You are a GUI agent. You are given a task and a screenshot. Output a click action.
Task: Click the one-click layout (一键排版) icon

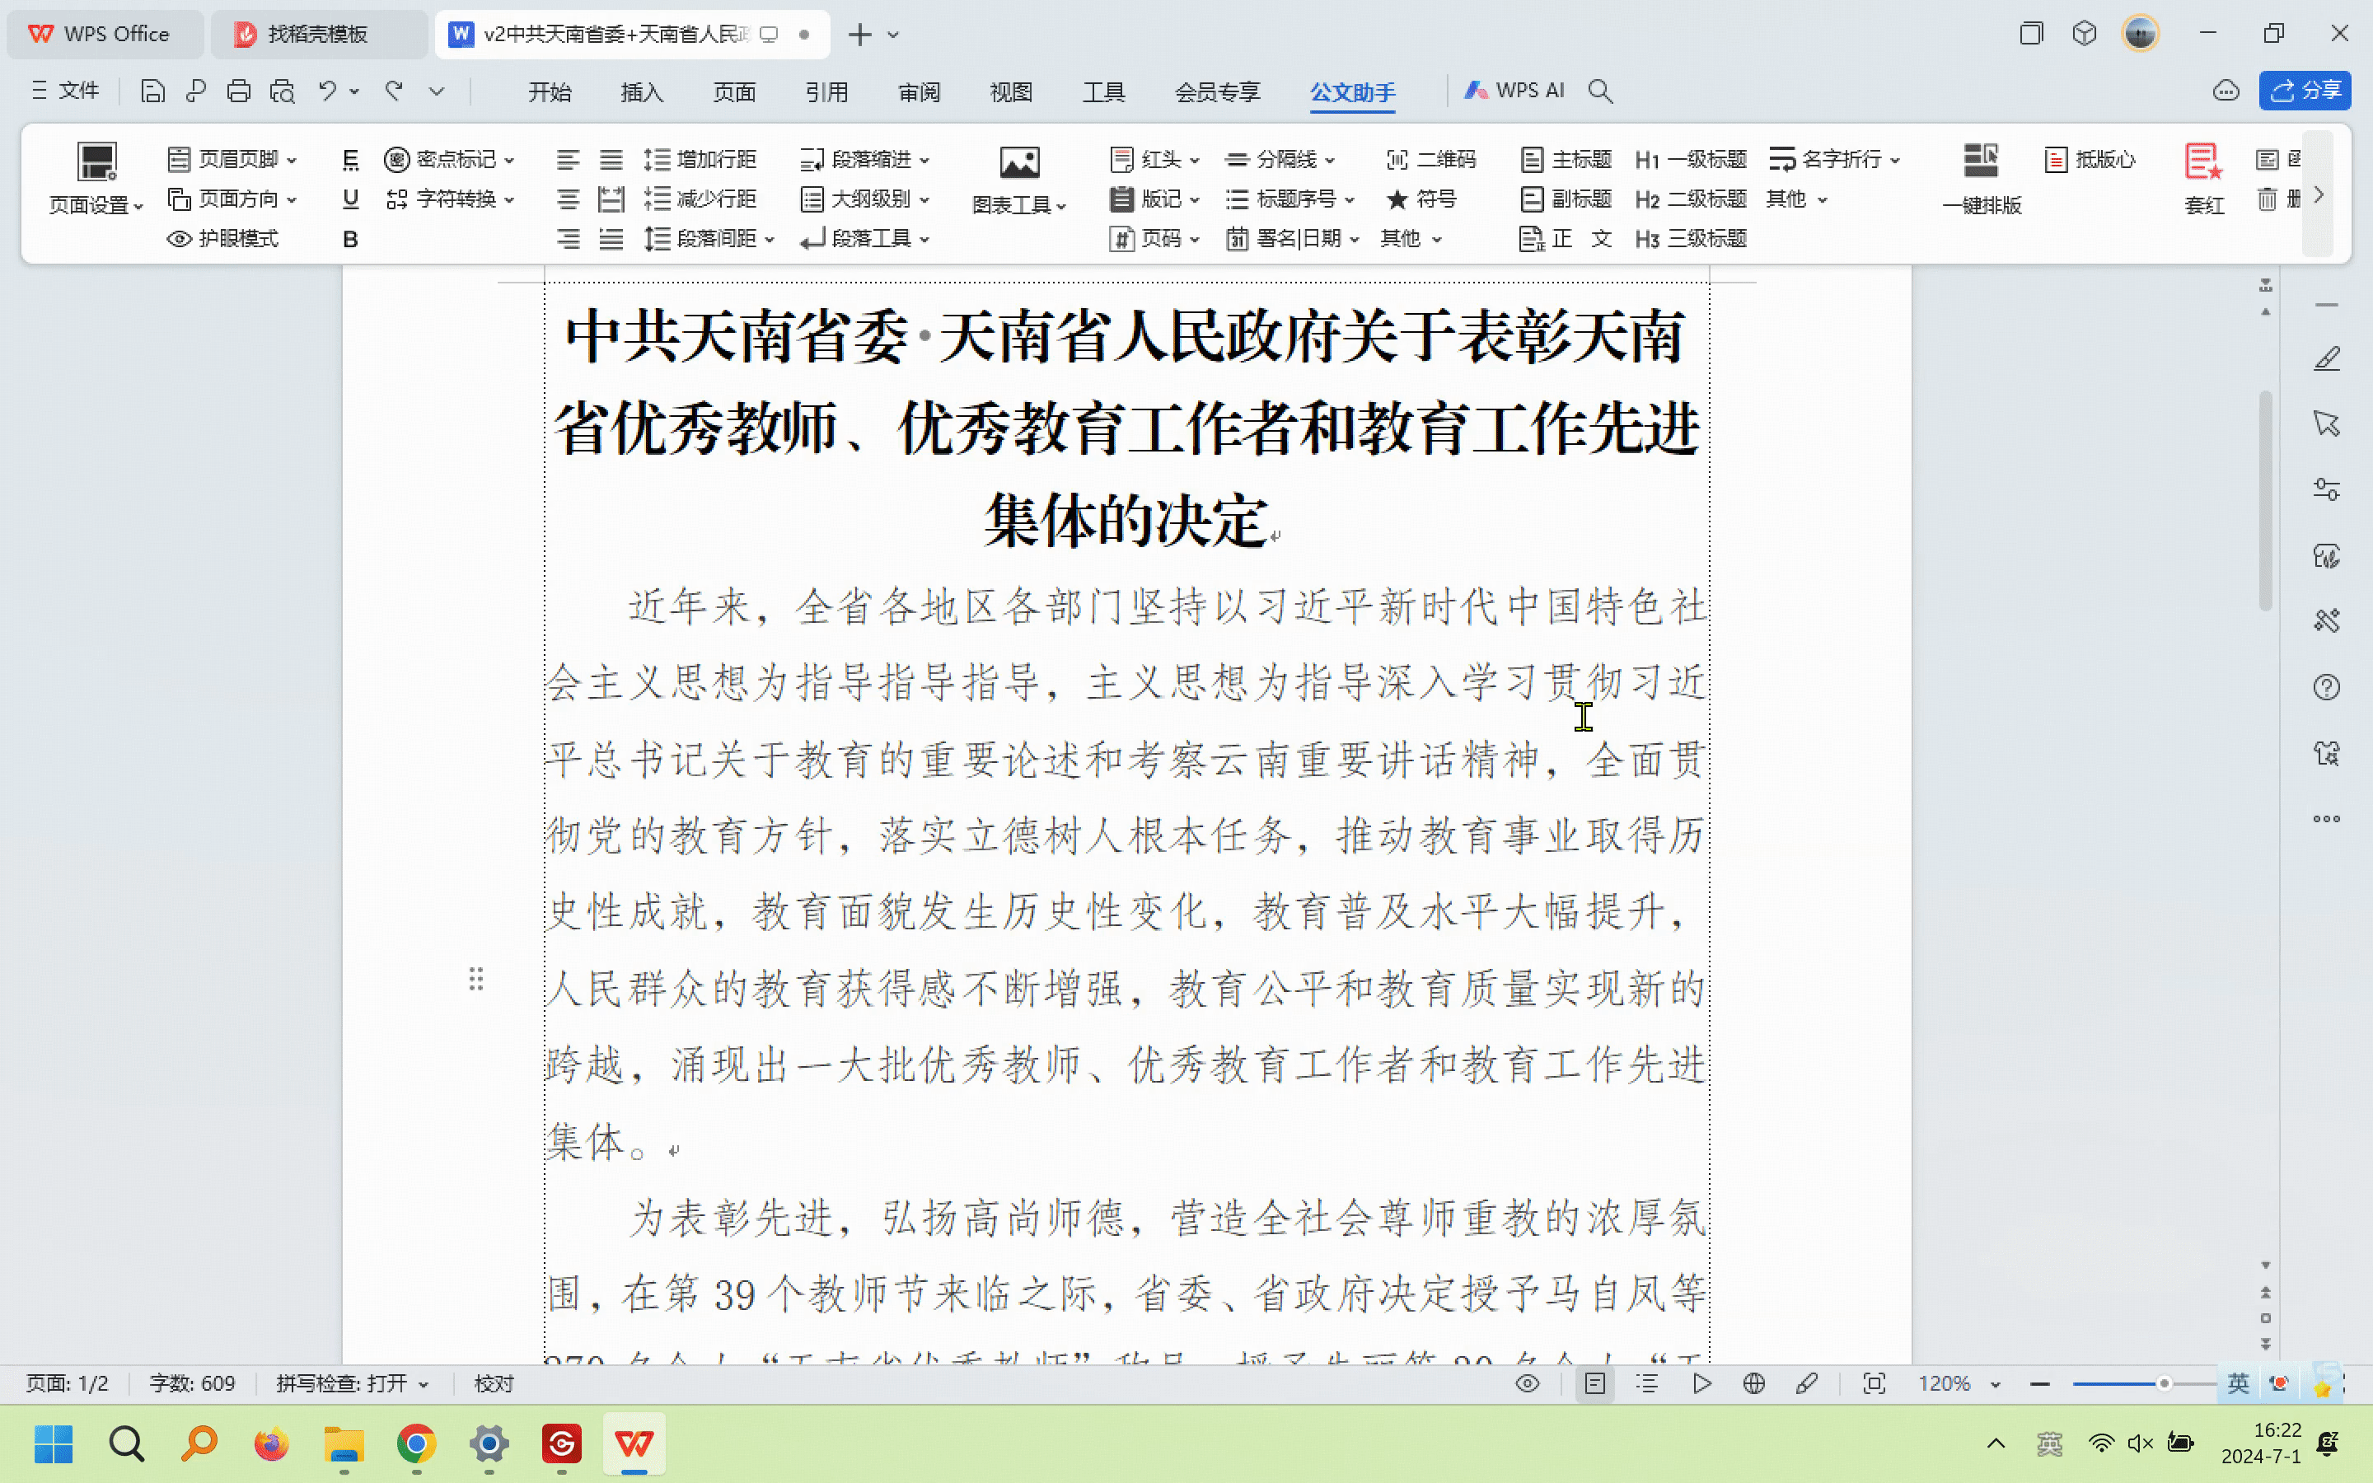(x=1981, y=161)
